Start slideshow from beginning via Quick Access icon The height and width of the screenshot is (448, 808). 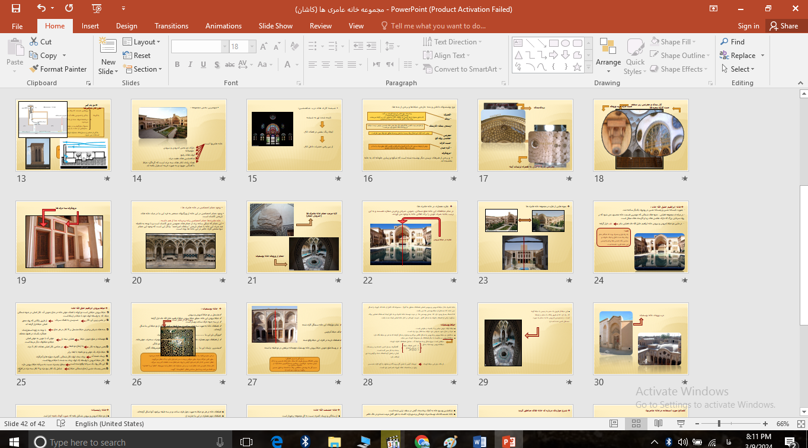[x=97, y=8]
